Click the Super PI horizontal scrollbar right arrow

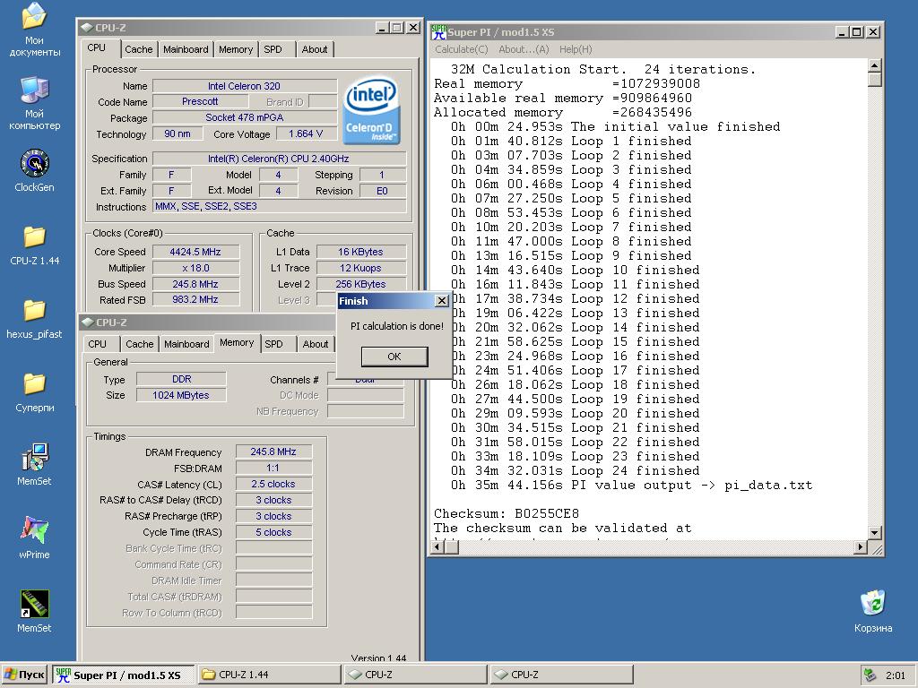860,547
